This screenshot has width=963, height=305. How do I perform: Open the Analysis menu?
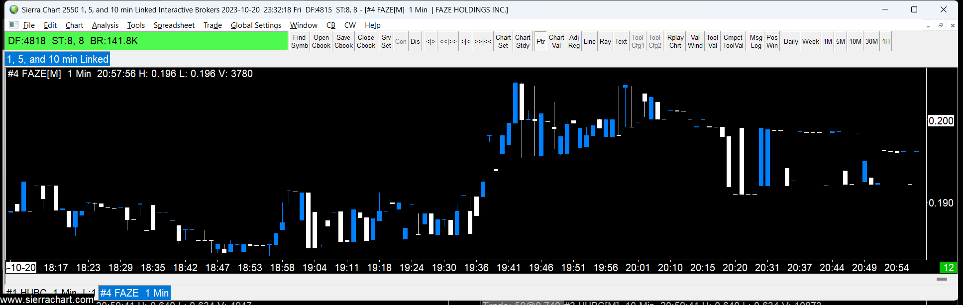pyautogui.click(x=105, y=25)
